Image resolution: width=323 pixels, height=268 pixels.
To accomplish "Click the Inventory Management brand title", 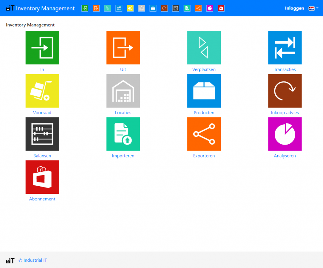I will [45, 8].
